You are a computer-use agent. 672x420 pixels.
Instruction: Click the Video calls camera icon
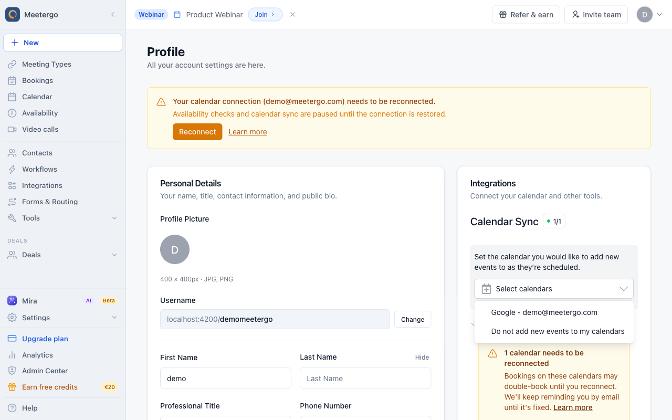[12, 129]
